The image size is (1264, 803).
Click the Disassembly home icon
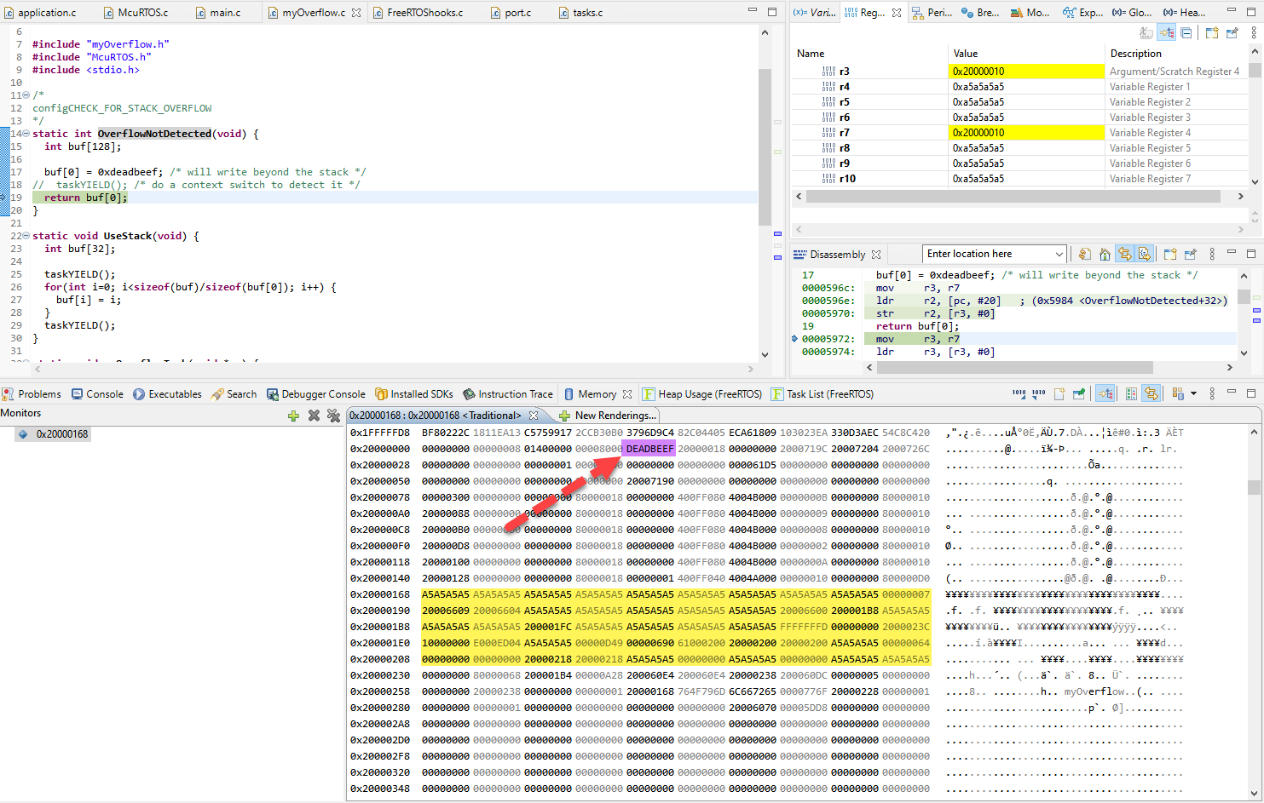pyautogui.click(x=1105, y=254)
